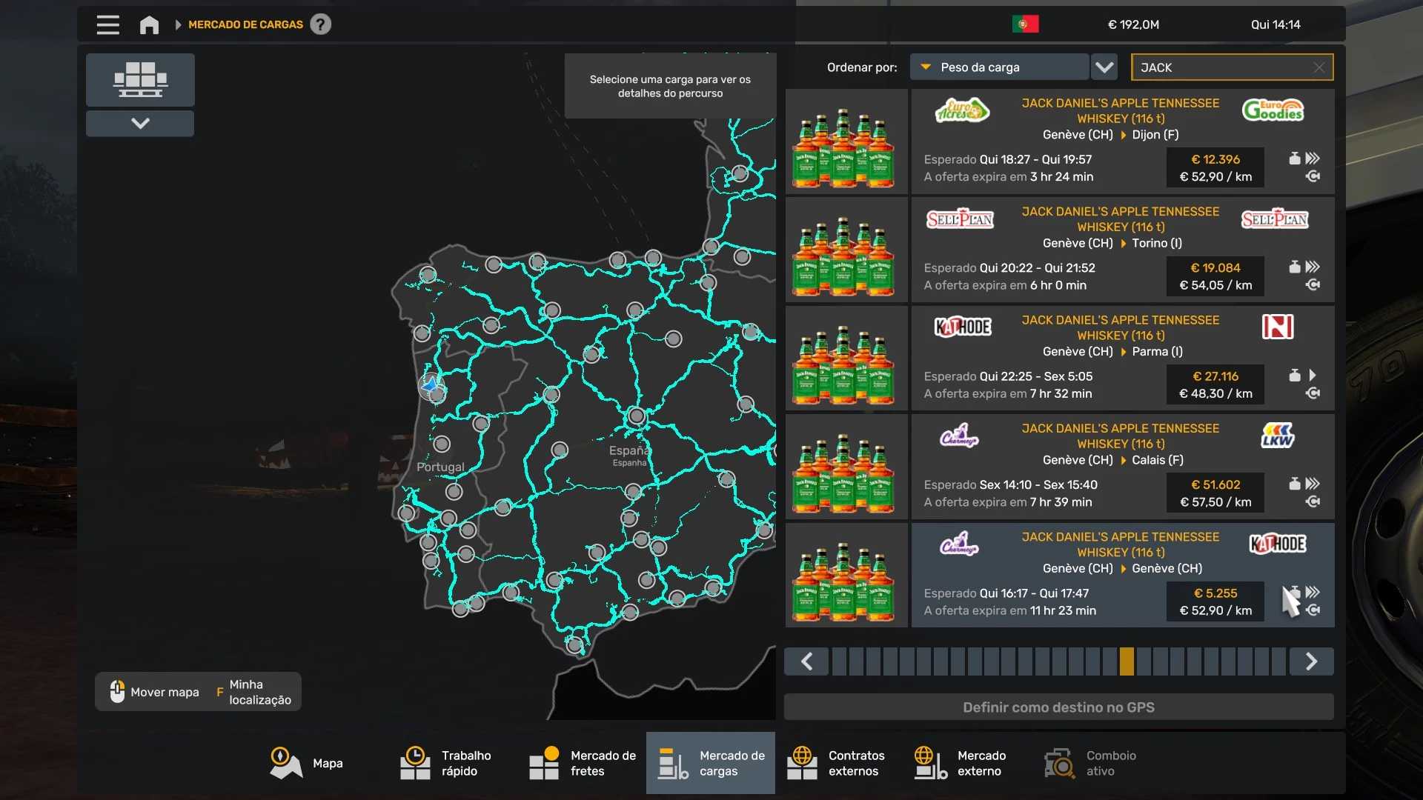The height and width of the screenshot is (800, 1423).
Task: Toggle sort direction chevron button
Action: pyautogui.click(x=1104, y=67)
